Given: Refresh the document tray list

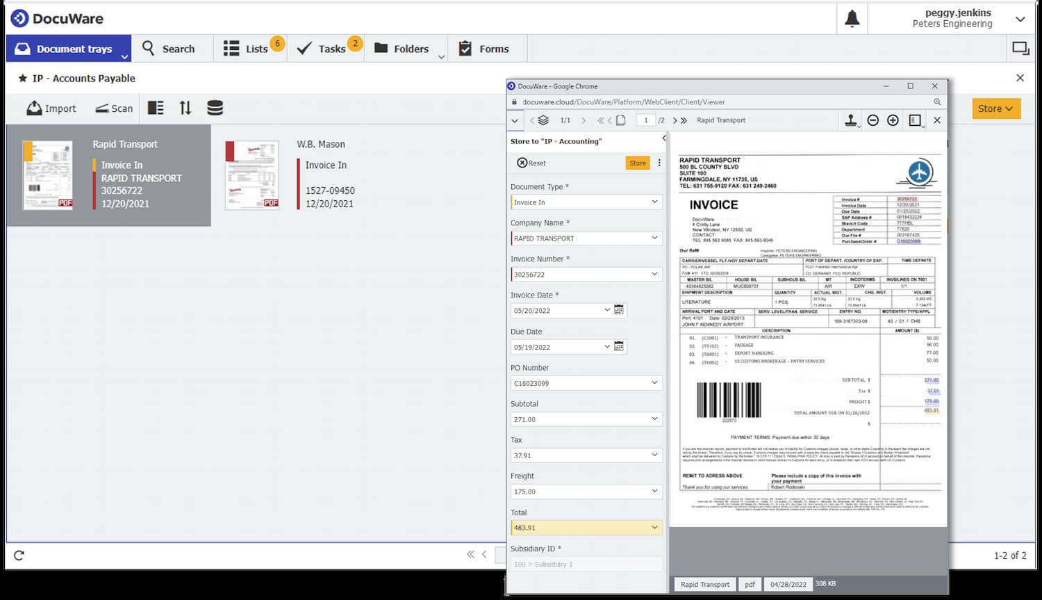Looking at the screenshot, I should click(x=19, y=555).
